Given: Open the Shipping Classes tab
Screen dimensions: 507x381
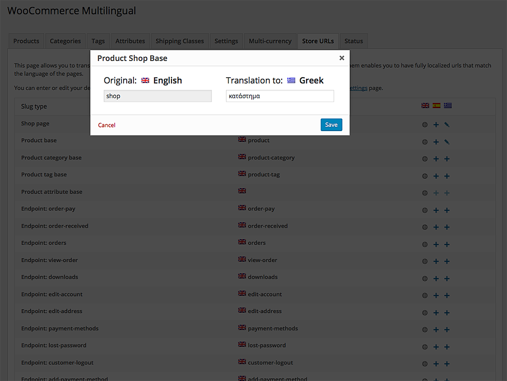Looking at the screenshot, I should click(180, 41).
